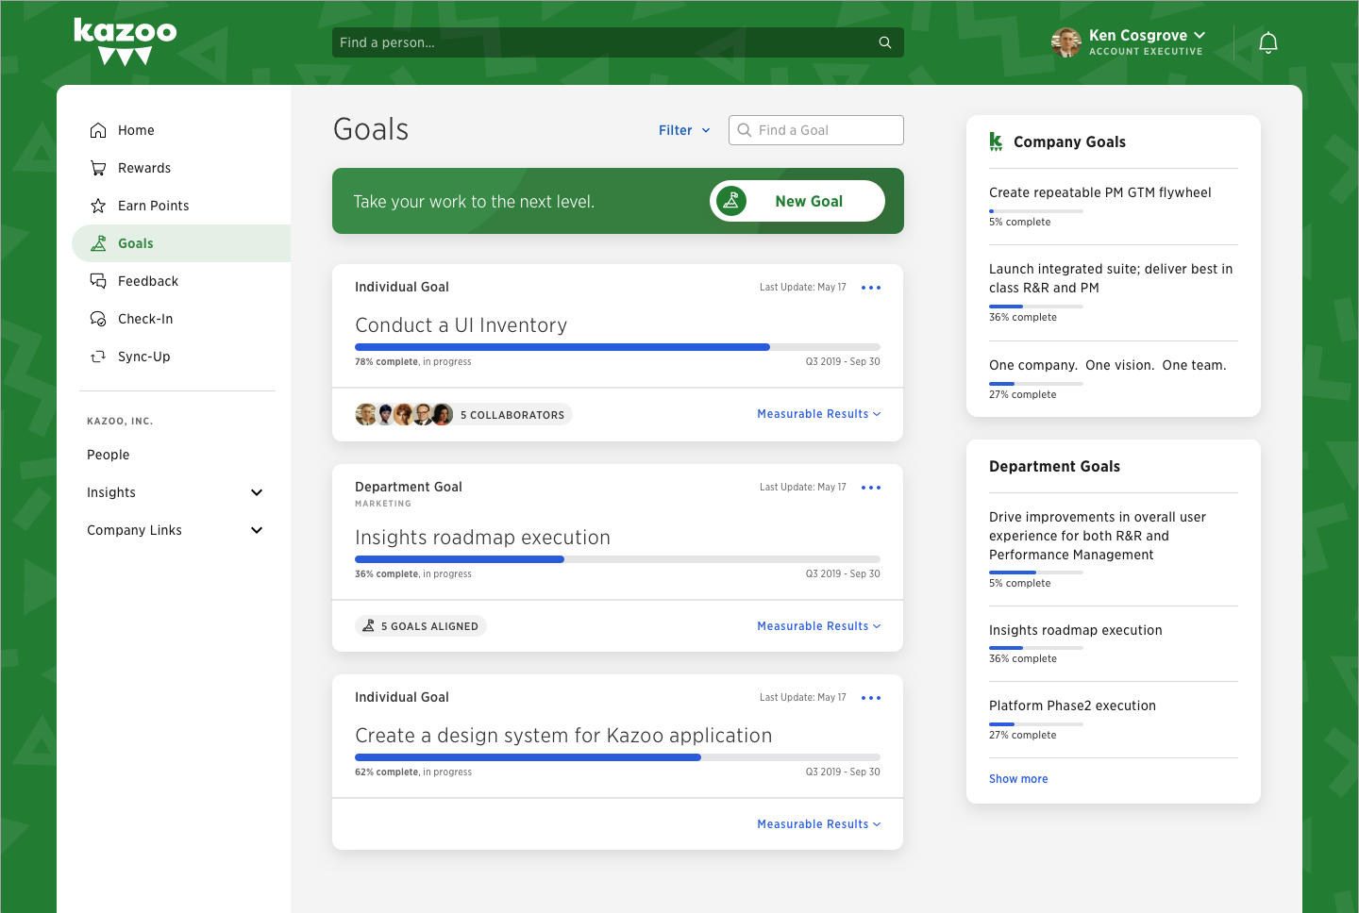Click the Insights roadmap execution card title

[x=482, y=538]
